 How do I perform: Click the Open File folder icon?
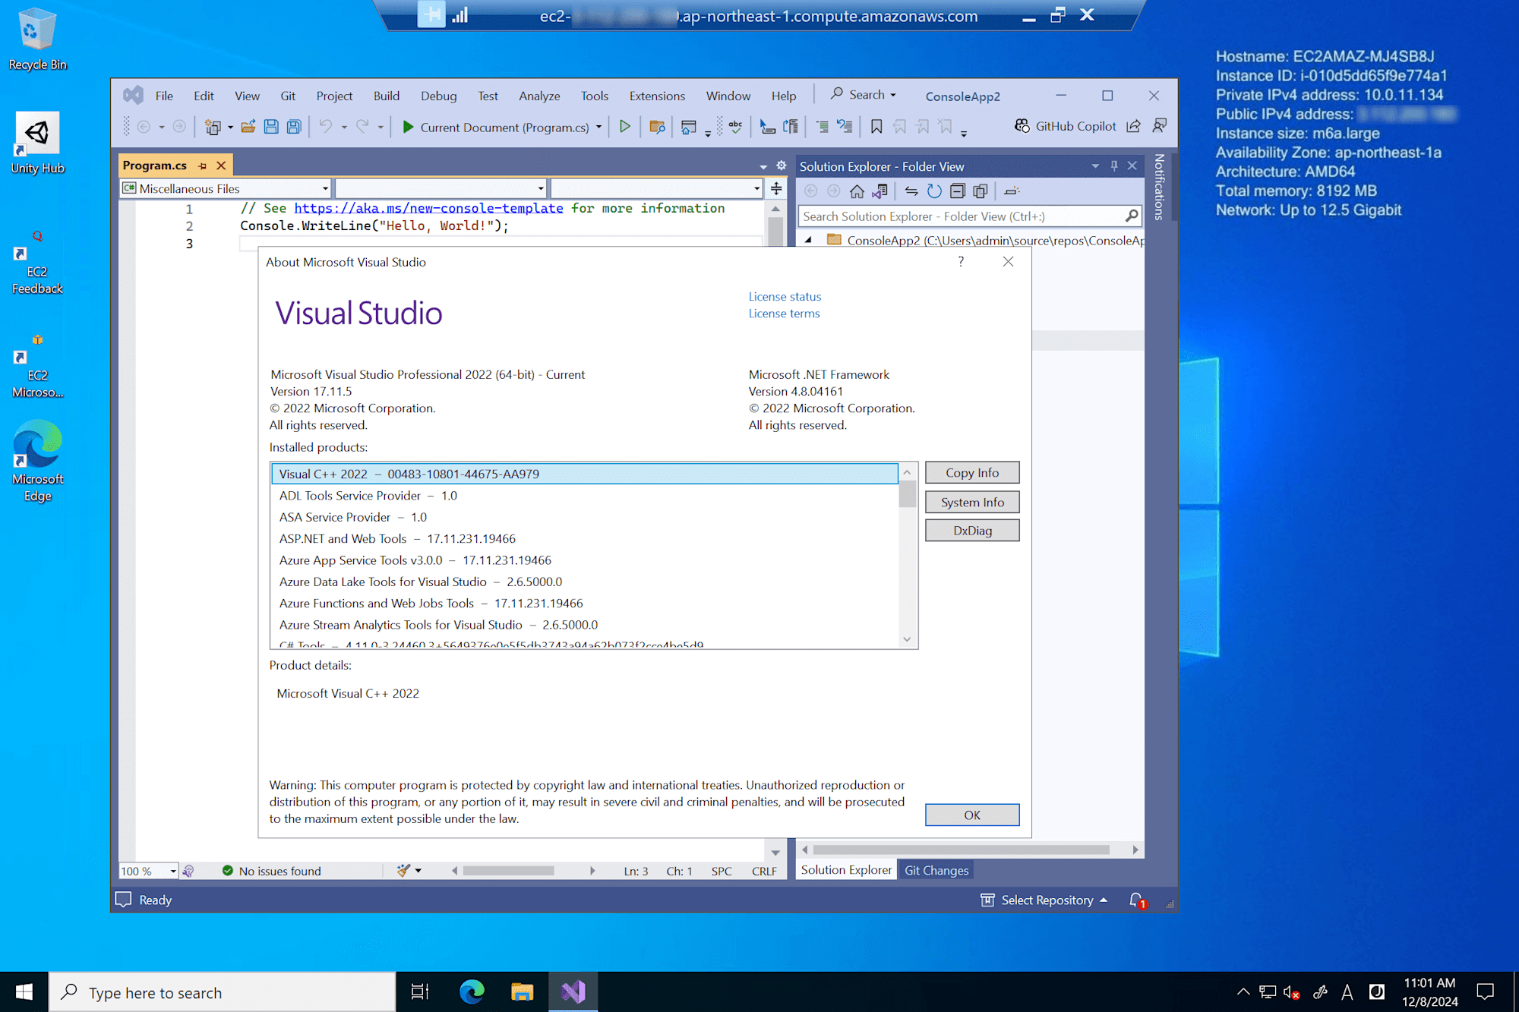pos(248,127)
